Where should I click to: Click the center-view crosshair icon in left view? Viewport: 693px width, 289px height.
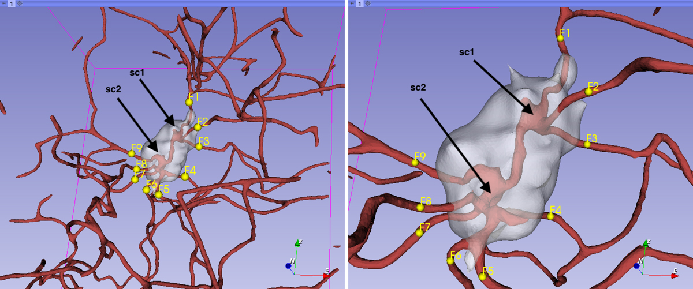(20, 3)
